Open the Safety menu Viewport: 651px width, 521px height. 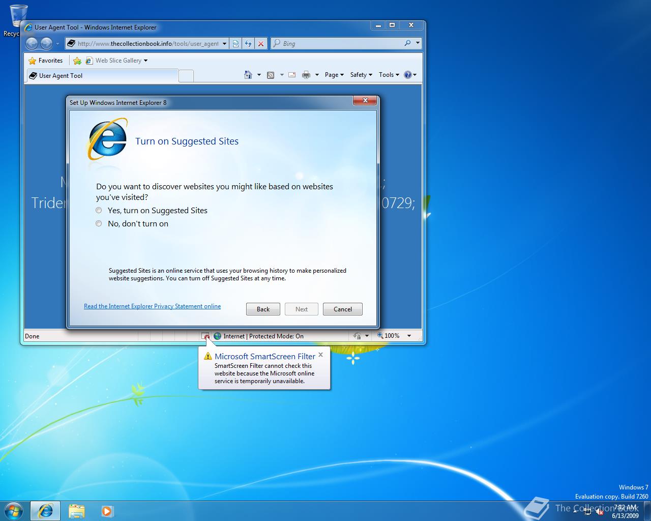(361, 75)
